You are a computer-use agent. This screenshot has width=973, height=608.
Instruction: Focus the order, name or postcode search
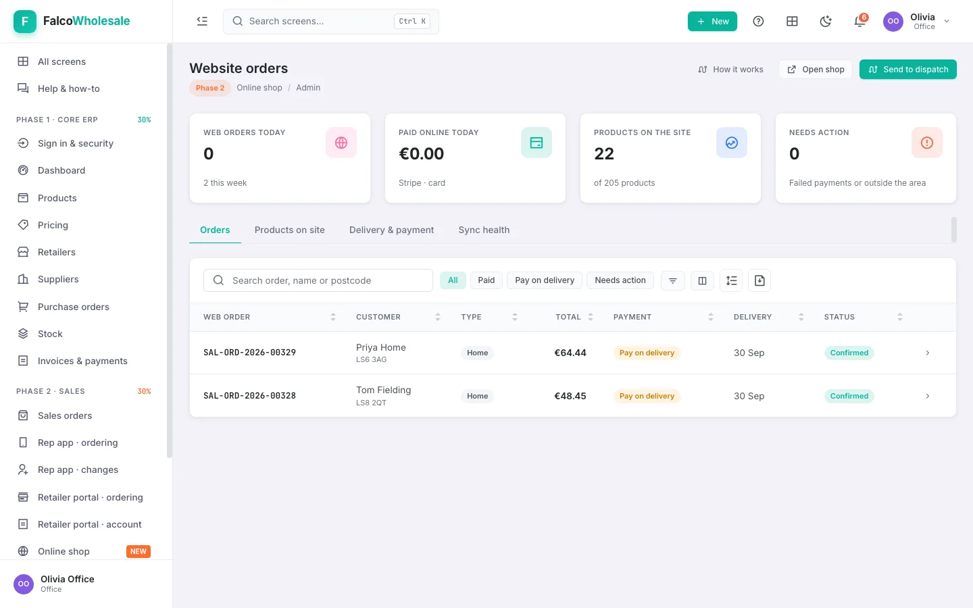[318, 280]
